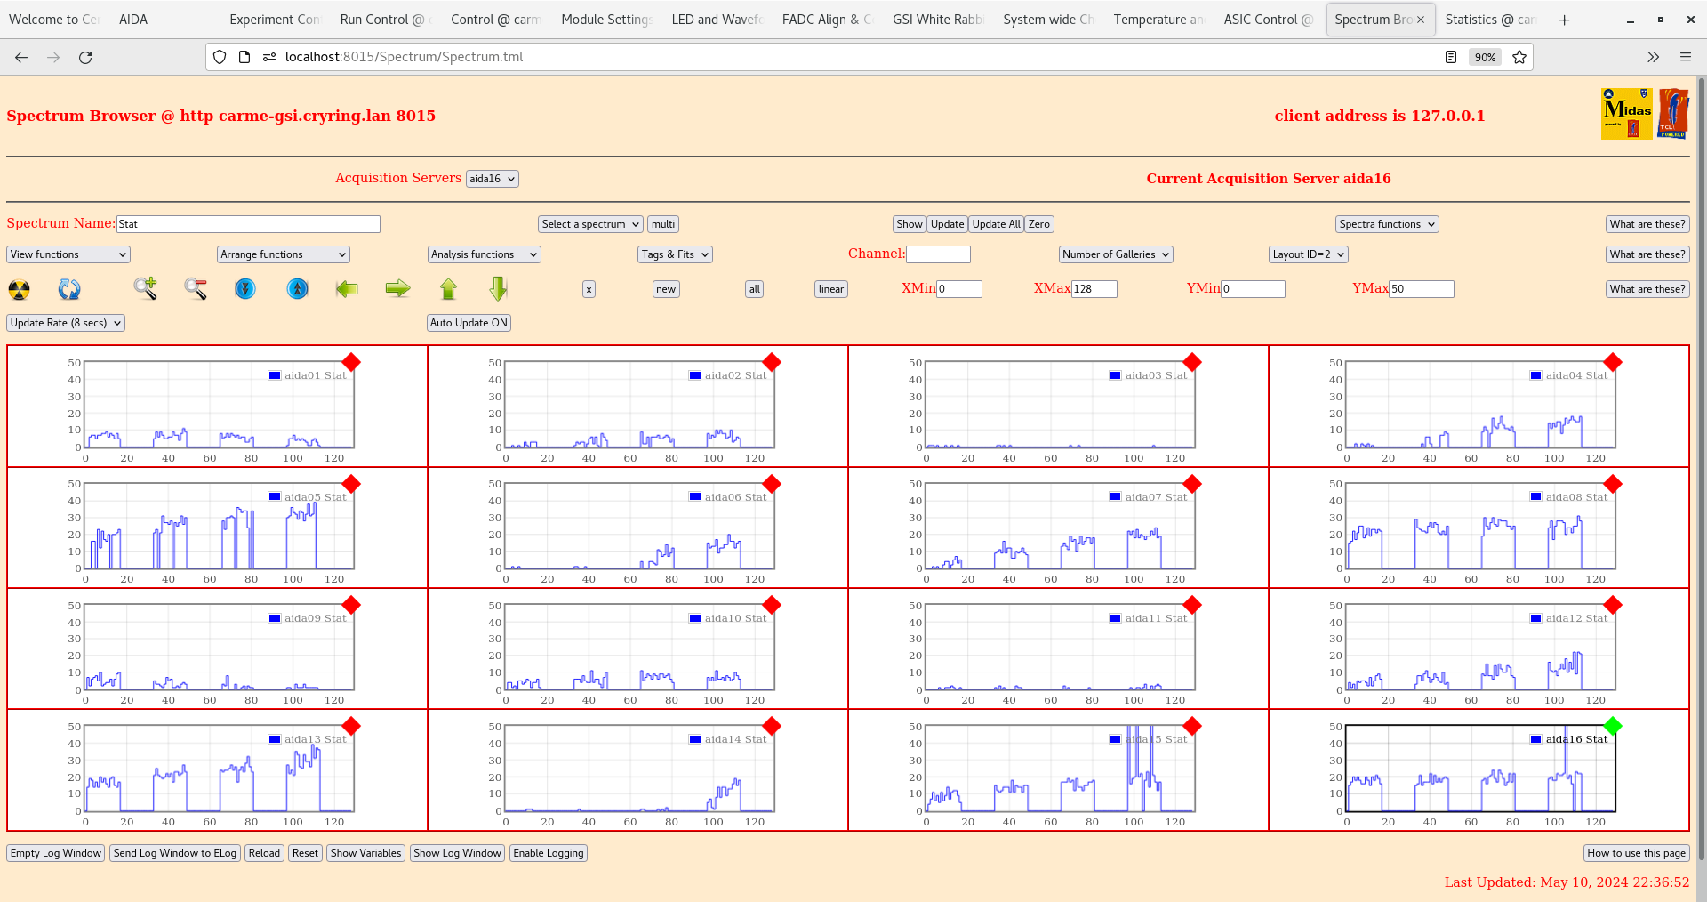The width and height of the screenshot is (1707, 902).
Task: Toggle the multi spectrum selection button
Action: click(662, 223)
